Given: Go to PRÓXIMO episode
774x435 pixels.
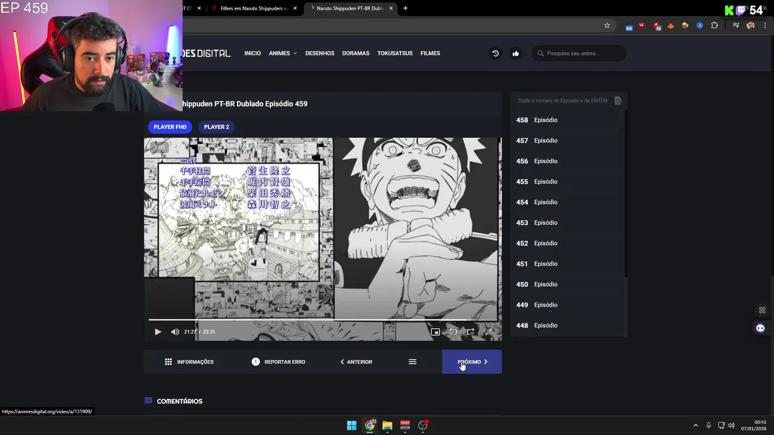Looking at the screenshot, I should 472,362.
